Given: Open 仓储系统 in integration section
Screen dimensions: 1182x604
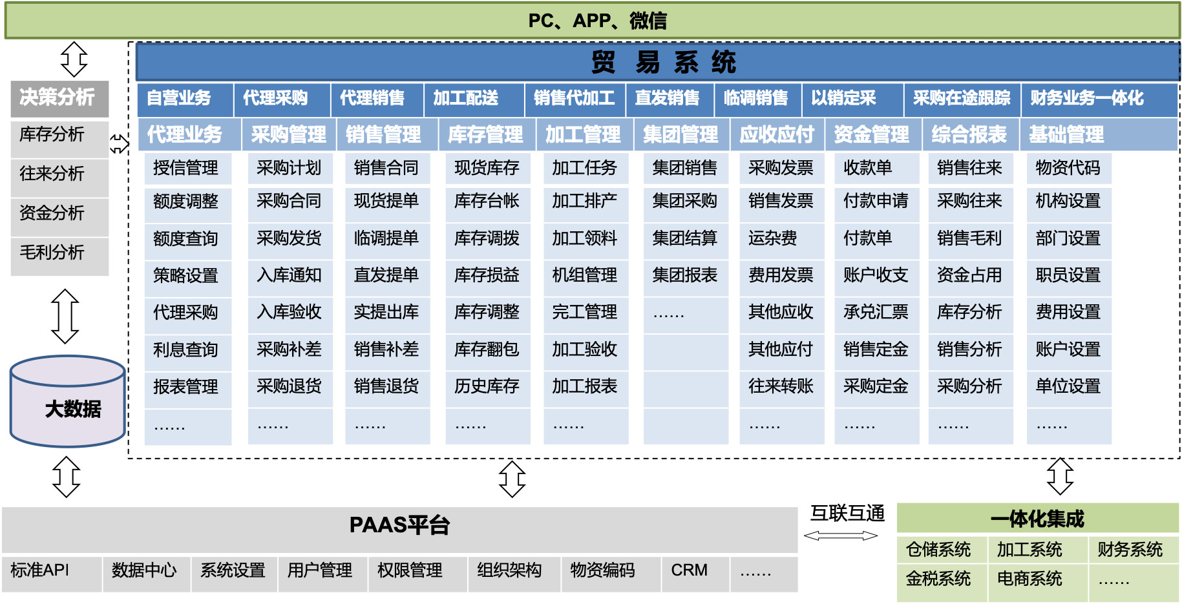Looking at the screenshot, I should coord(938,550).
